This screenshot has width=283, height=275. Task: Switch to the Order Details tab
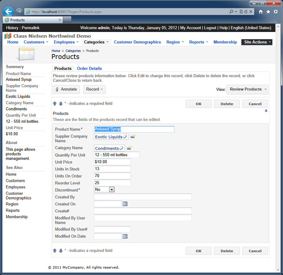pos(89,68)
